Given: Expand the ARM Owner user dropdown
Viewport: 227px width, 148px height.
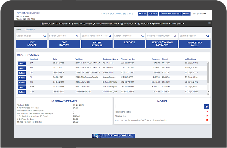Looking at the screenshot, I should 199,14.
